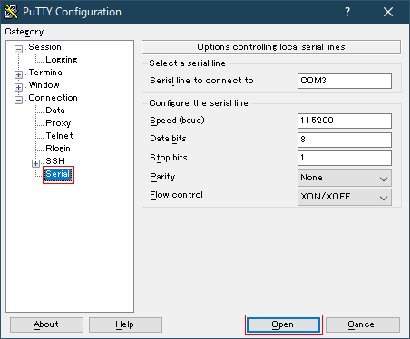The height and width of the screenshot is (339, 410).
Task: Expand the Terminal tree node
Action: pos(18,74)
